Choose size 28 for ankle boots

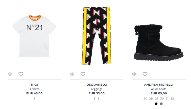click(151, 99)
